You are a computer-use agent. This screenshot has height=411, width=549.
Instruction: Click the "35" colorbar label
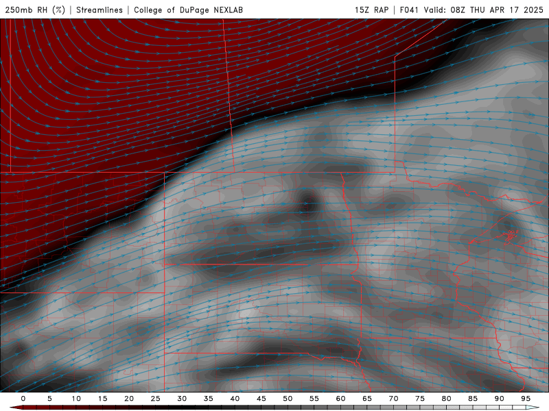tap(209, 399)
